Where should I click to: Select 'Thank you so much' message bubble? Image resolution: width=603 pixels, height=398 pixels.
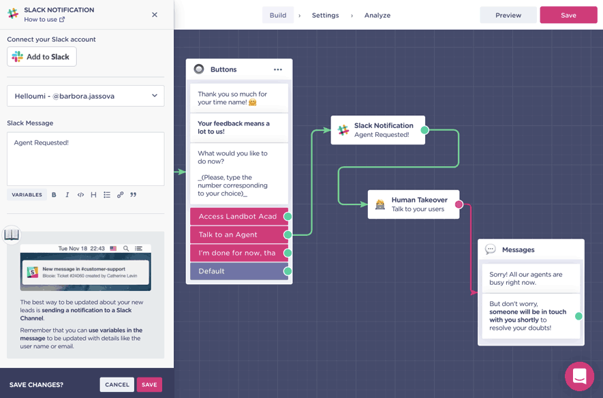tap(239, 98)
